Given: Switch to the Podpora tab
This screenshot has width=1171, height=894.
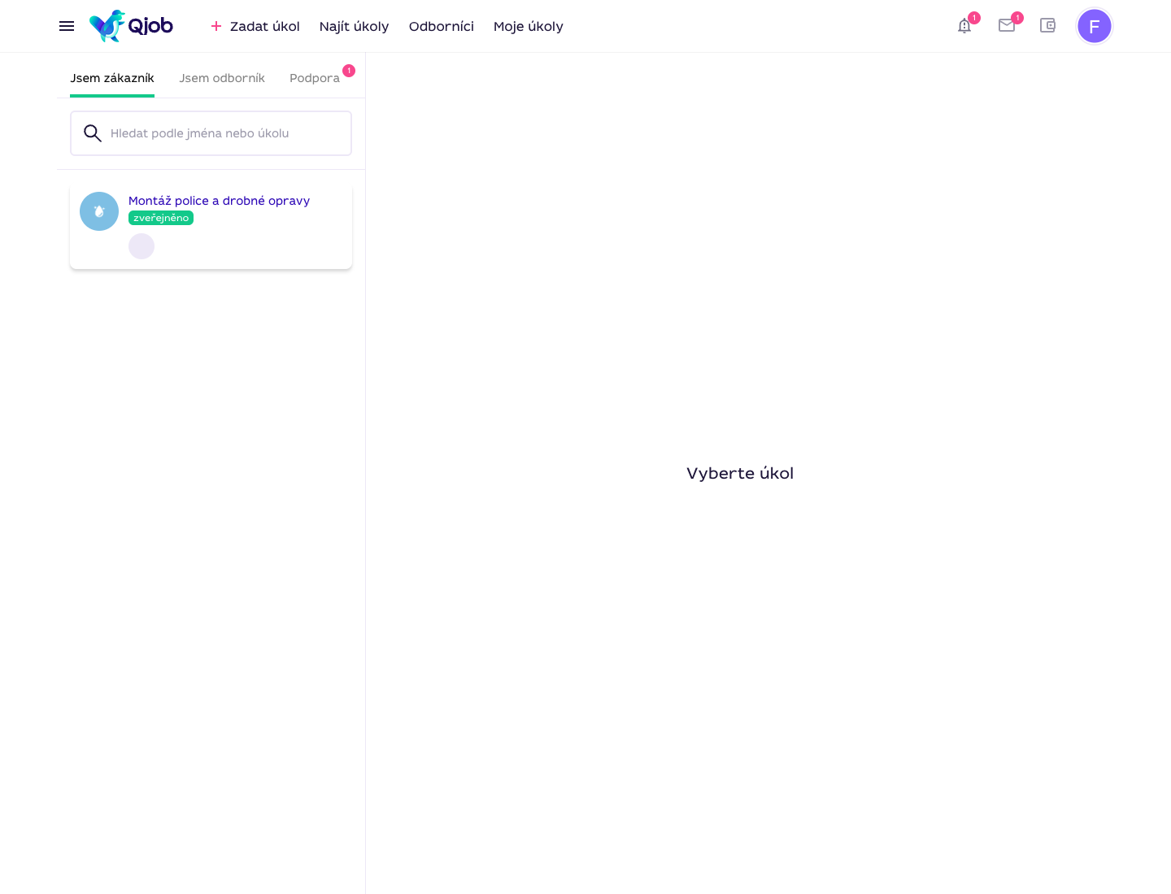Looking at the screenshot, I should click(x=315, y=78).
